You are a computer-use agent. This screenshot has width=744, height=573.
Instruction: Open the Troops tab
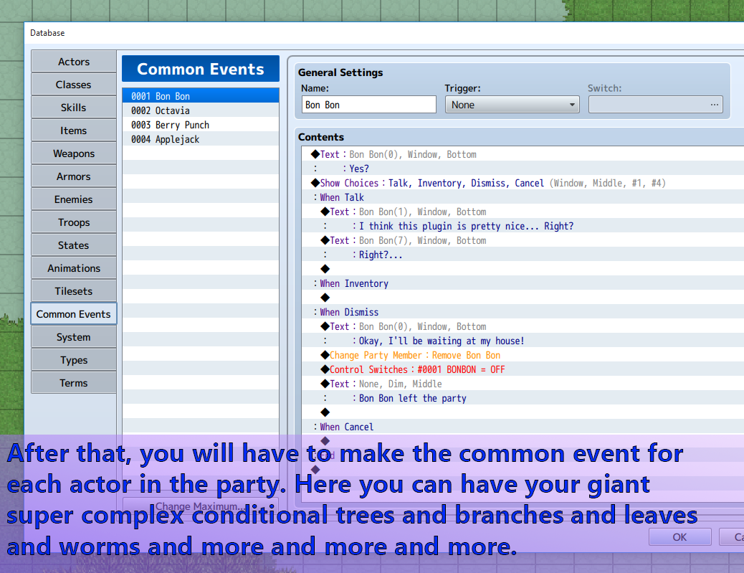coord(74,222)
